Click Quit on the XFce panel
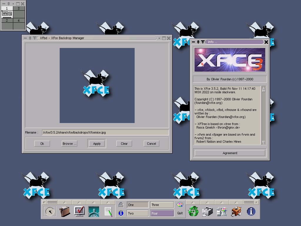 point(180,213)
